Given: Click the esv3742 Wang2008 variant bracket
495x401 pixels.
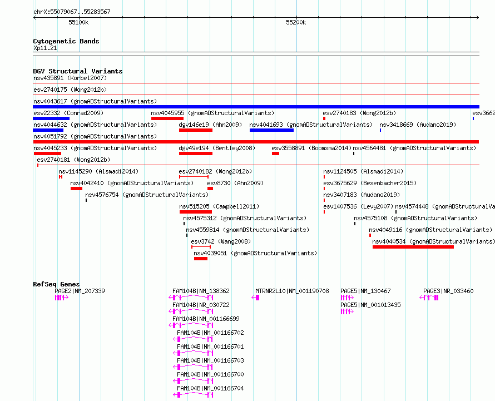Looking at the screenshot, I should tap(201, 247).
